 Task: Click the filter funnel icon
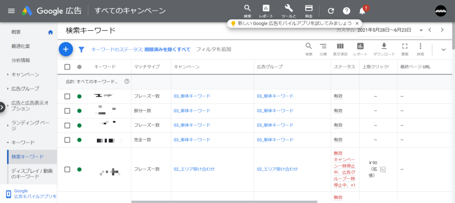coord(82,50)
